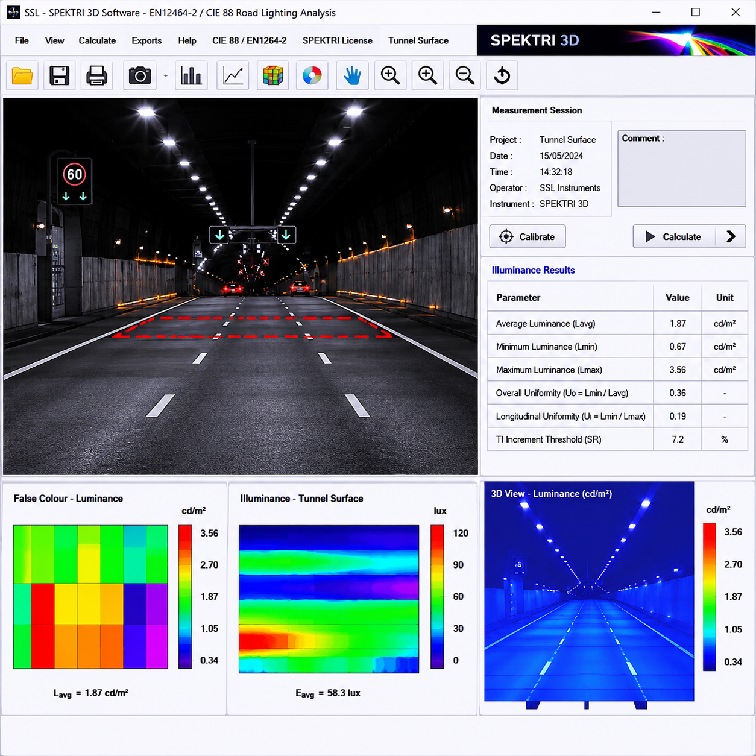Open the Help menu
The width and height of the screenshot is (756, 756).
[187, 40]
